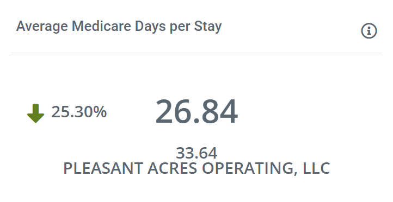
Task: Click the word ACRES in the facility name
Action: pyautogui.click(x=173, y=168)
